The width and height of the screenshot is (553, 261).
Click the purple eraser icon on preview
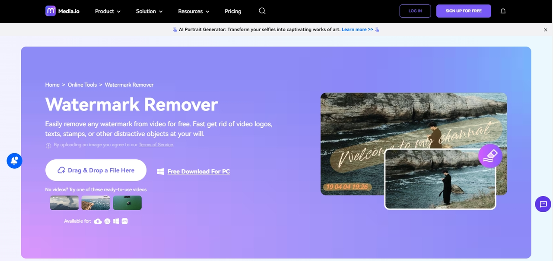point(490,156)
